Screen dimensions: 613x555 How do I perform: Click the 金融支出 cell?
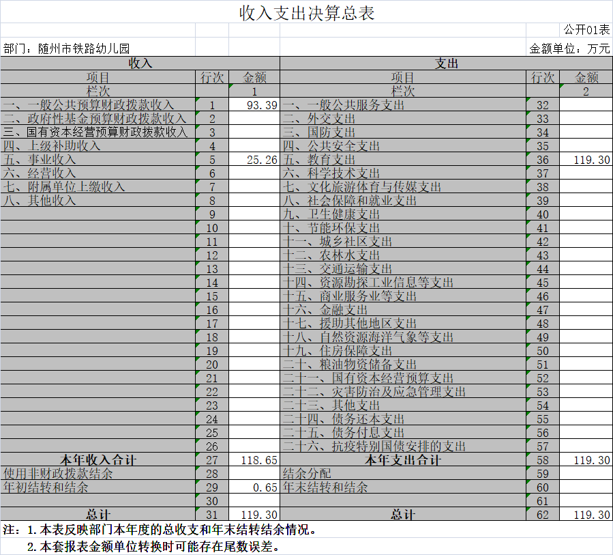pyautogui.click(x=403, y=310)
